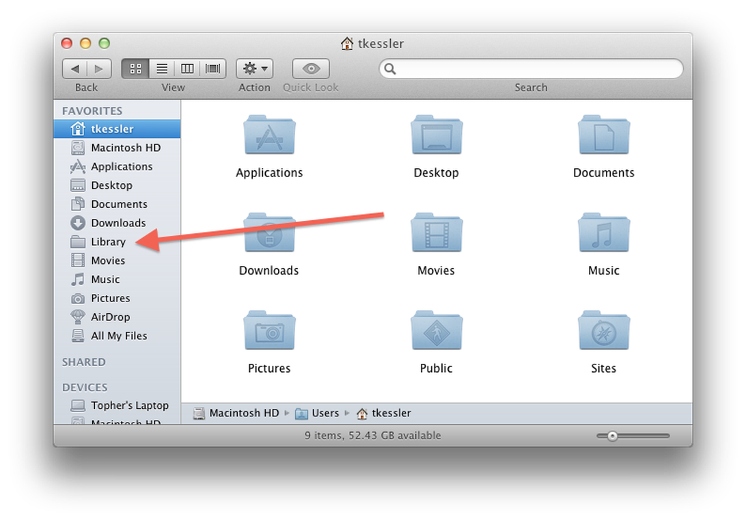The height and width of the screenshot is (521, 746).
Task: Click Users in the path bar
Action: (317, 413)
